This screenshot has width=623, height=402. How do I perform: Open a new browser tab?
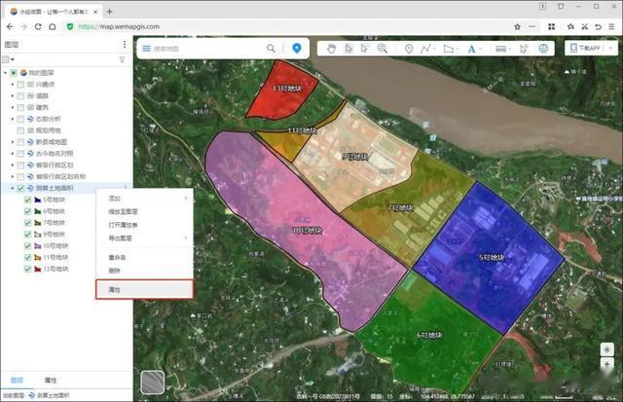[109, 12]
